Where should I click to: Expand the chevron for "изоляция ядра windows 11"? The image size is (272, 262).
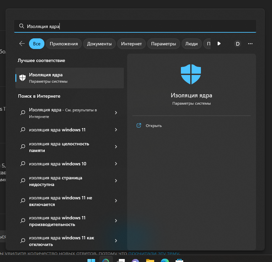click(116, 130)
